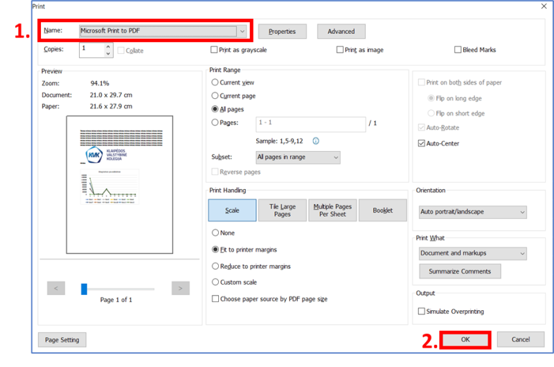Go to next preview page arrow
Viewport: 554px width, 367px height.
click(x=180, y=288)
